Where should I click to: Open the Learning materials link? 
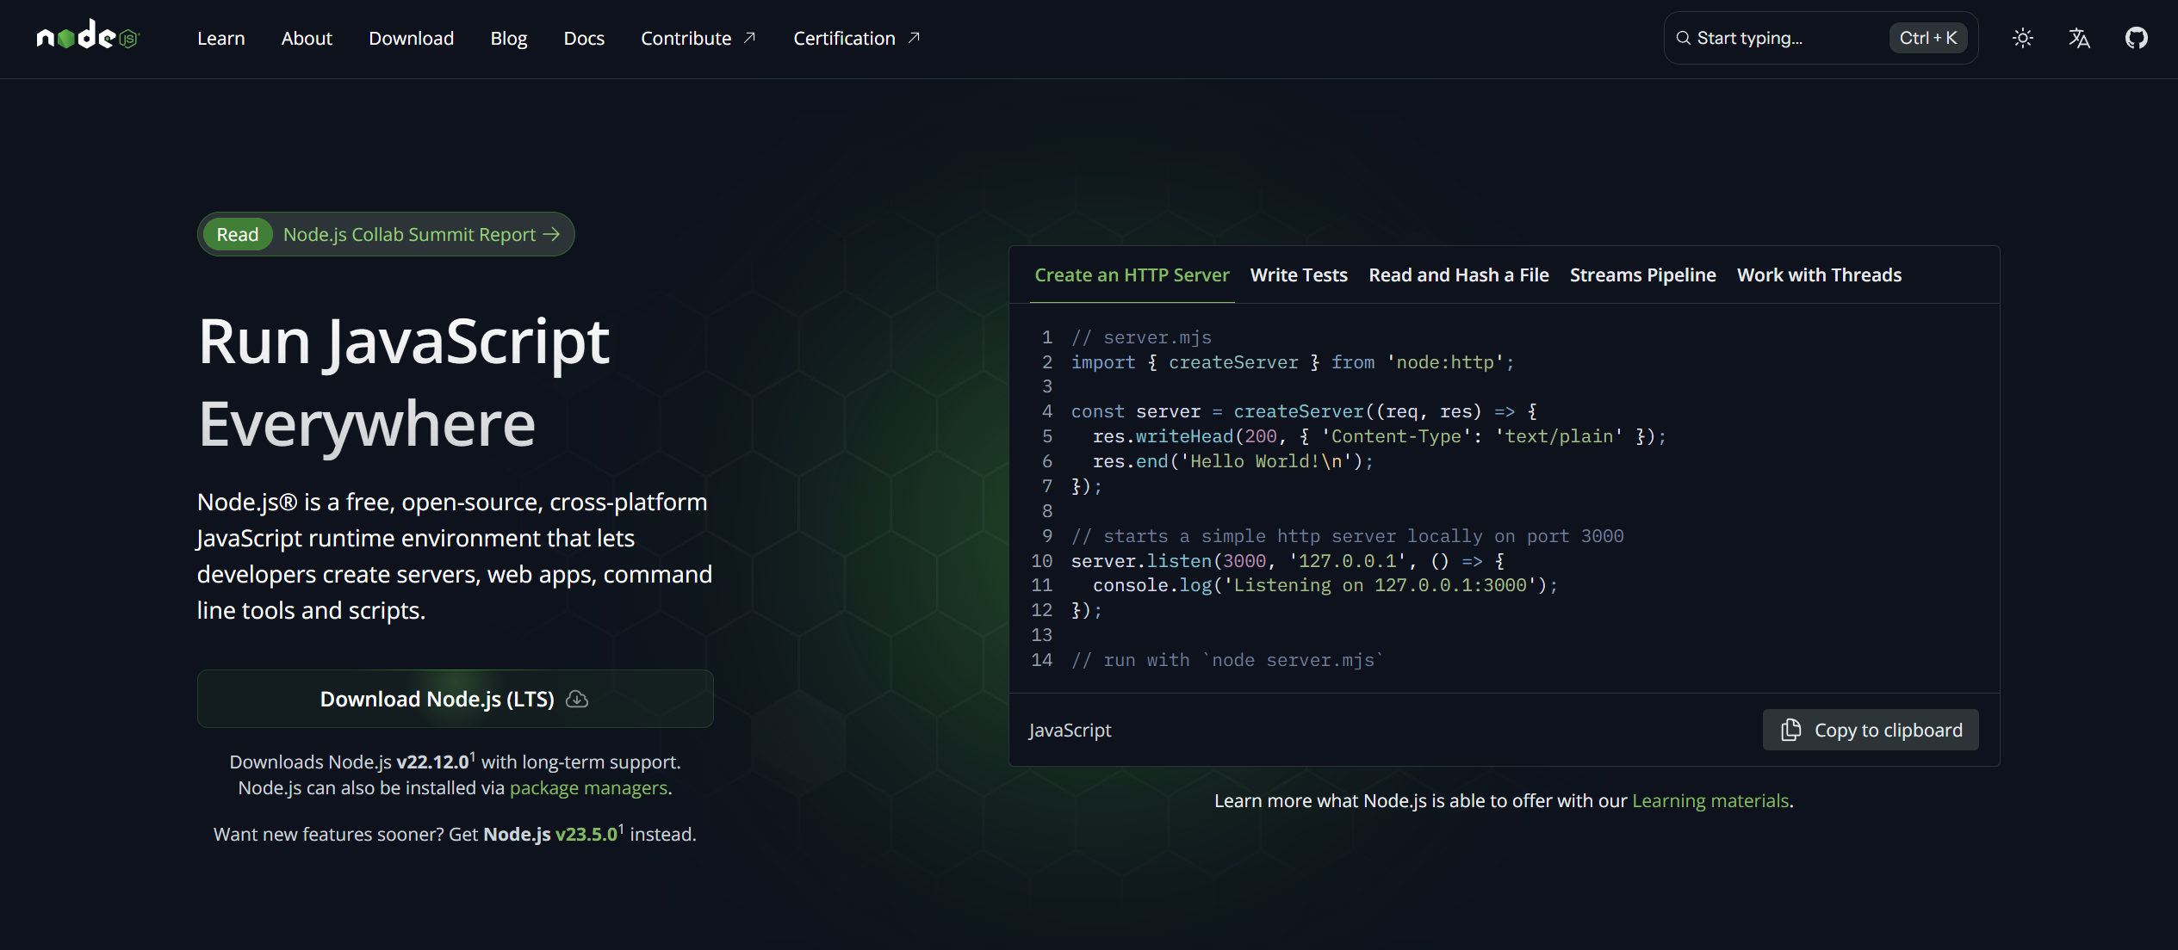(1710, 800)
